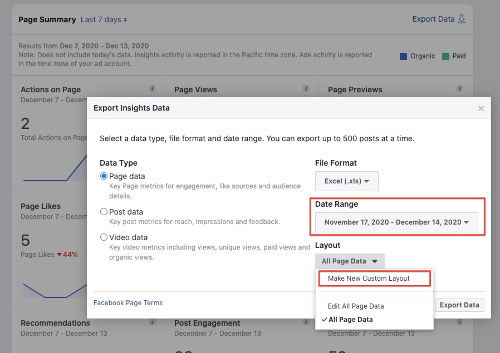Image resolution: width=500 pixels, height=353 pixels.
Task: Click the Page Summary heading
Action: (x=47, y=19)
